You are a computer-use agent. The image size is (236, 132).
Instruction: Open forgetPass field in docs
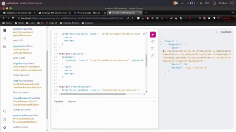point(18,63)
